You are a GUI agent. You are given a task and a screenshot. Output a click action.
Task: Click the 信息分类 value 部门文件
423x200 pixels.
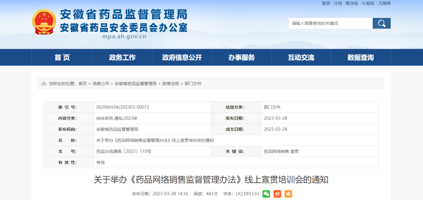pos(272,107)
